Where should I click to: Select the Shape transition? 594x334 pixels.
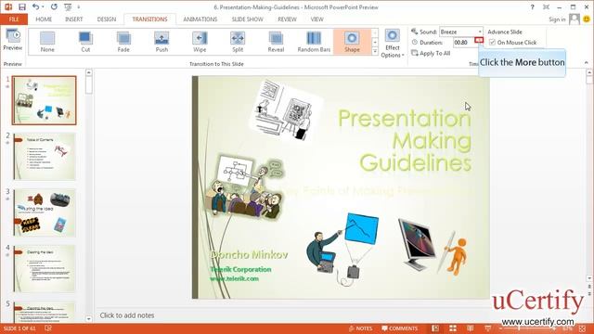click(352, 42)
